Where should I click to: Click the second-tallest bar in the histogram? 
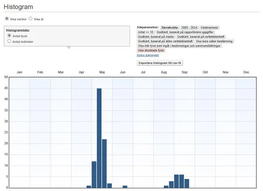point(104,163)
